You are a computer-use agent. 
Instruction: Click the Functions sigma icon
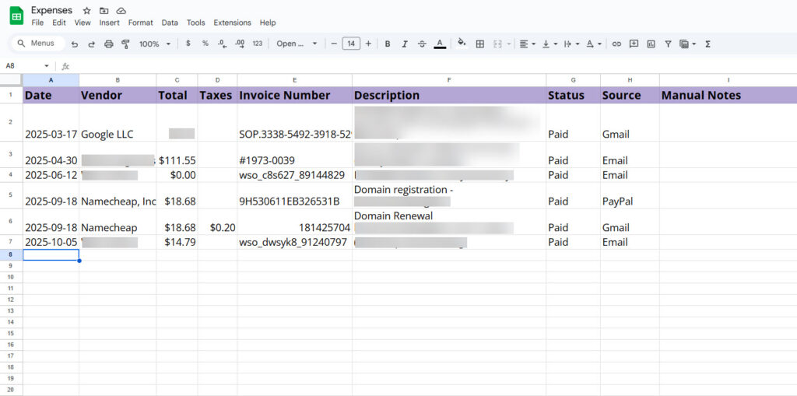(707, 44)
